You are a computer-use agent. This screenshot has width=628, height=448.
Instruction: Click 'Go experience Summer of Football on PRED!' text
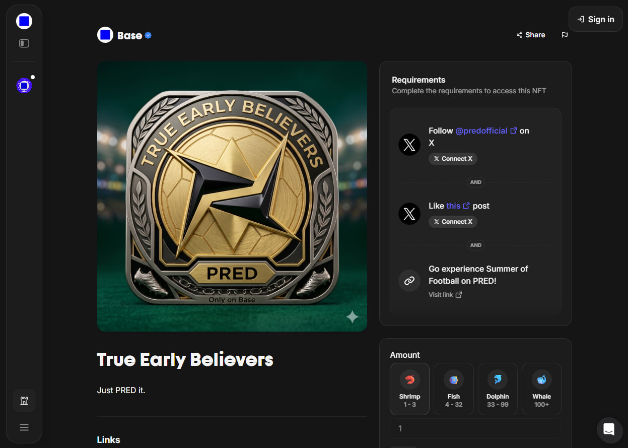(x=478, y=275)
